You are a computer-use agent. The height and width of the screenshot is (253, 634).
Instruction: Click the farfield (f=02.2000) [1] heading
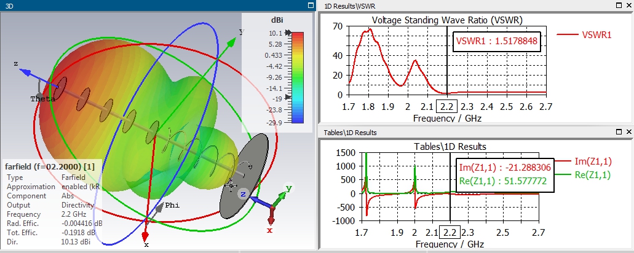click(50, 166)
